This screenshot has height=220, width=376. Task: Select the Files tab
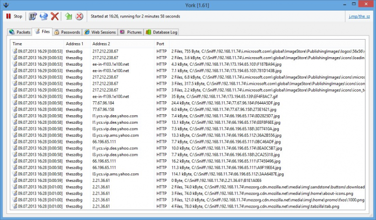click(42, 32)
